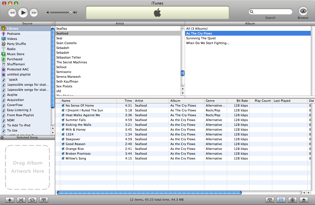Click the Artist list scroll-up arrow
This screenshot has width=315, height=205.
tap(183, 89)
